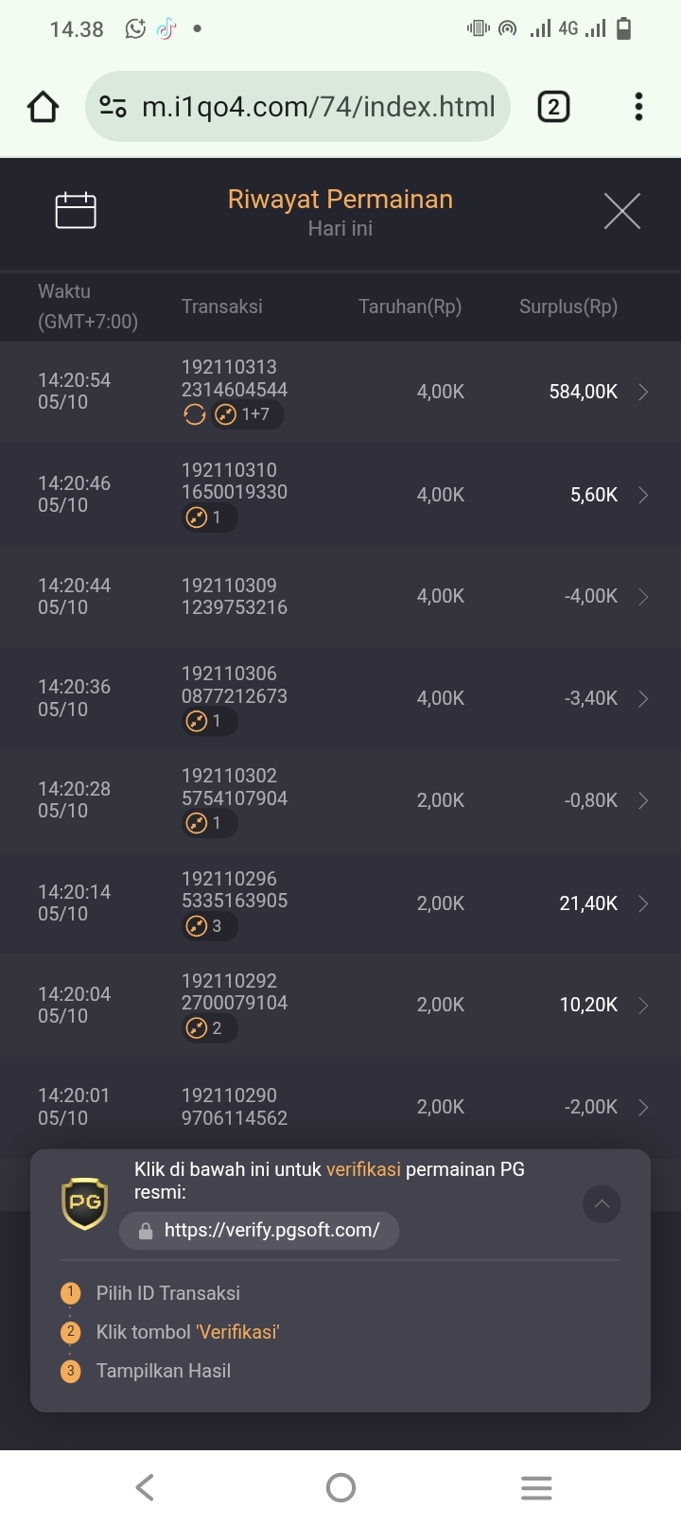Click the badge 3 on 14:20:14 transaction
Image resolution: width=681 pixels, height=1525 pixels.
coord(209,926)
